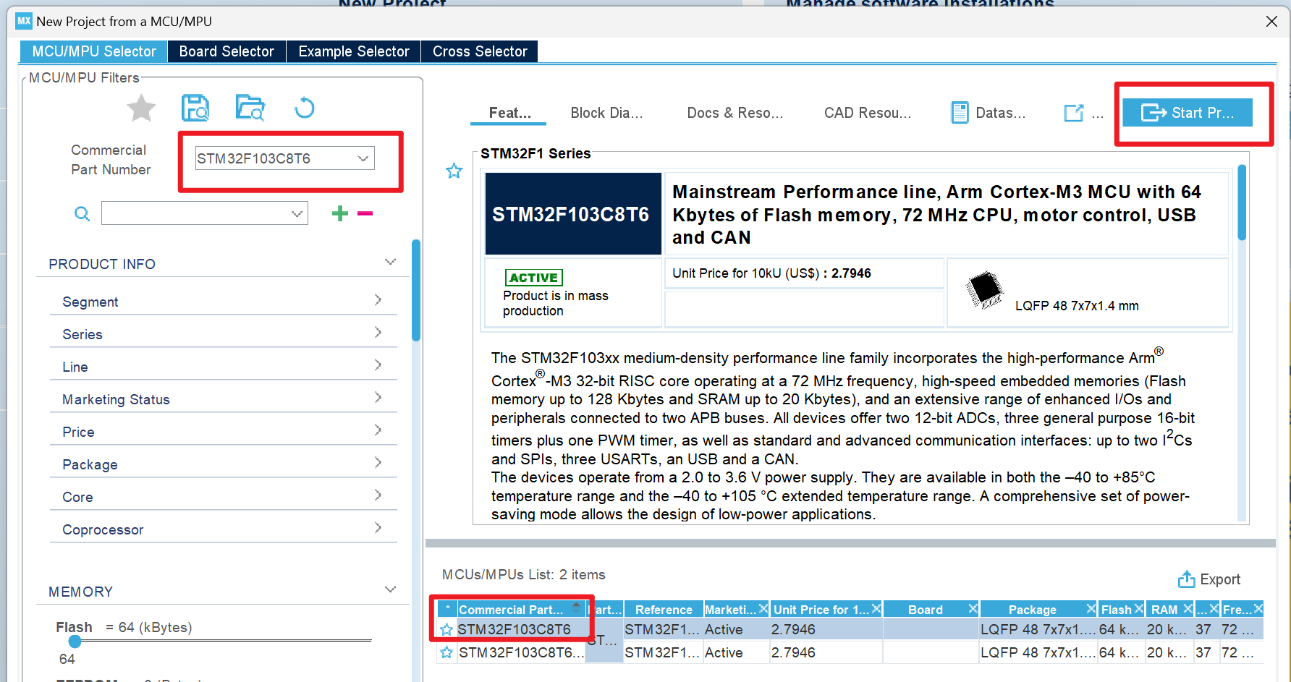Viewport: 1291px width, 682px height.
Task: Click the 'Unit Price for 10kU' text
Action: [745, 273]
